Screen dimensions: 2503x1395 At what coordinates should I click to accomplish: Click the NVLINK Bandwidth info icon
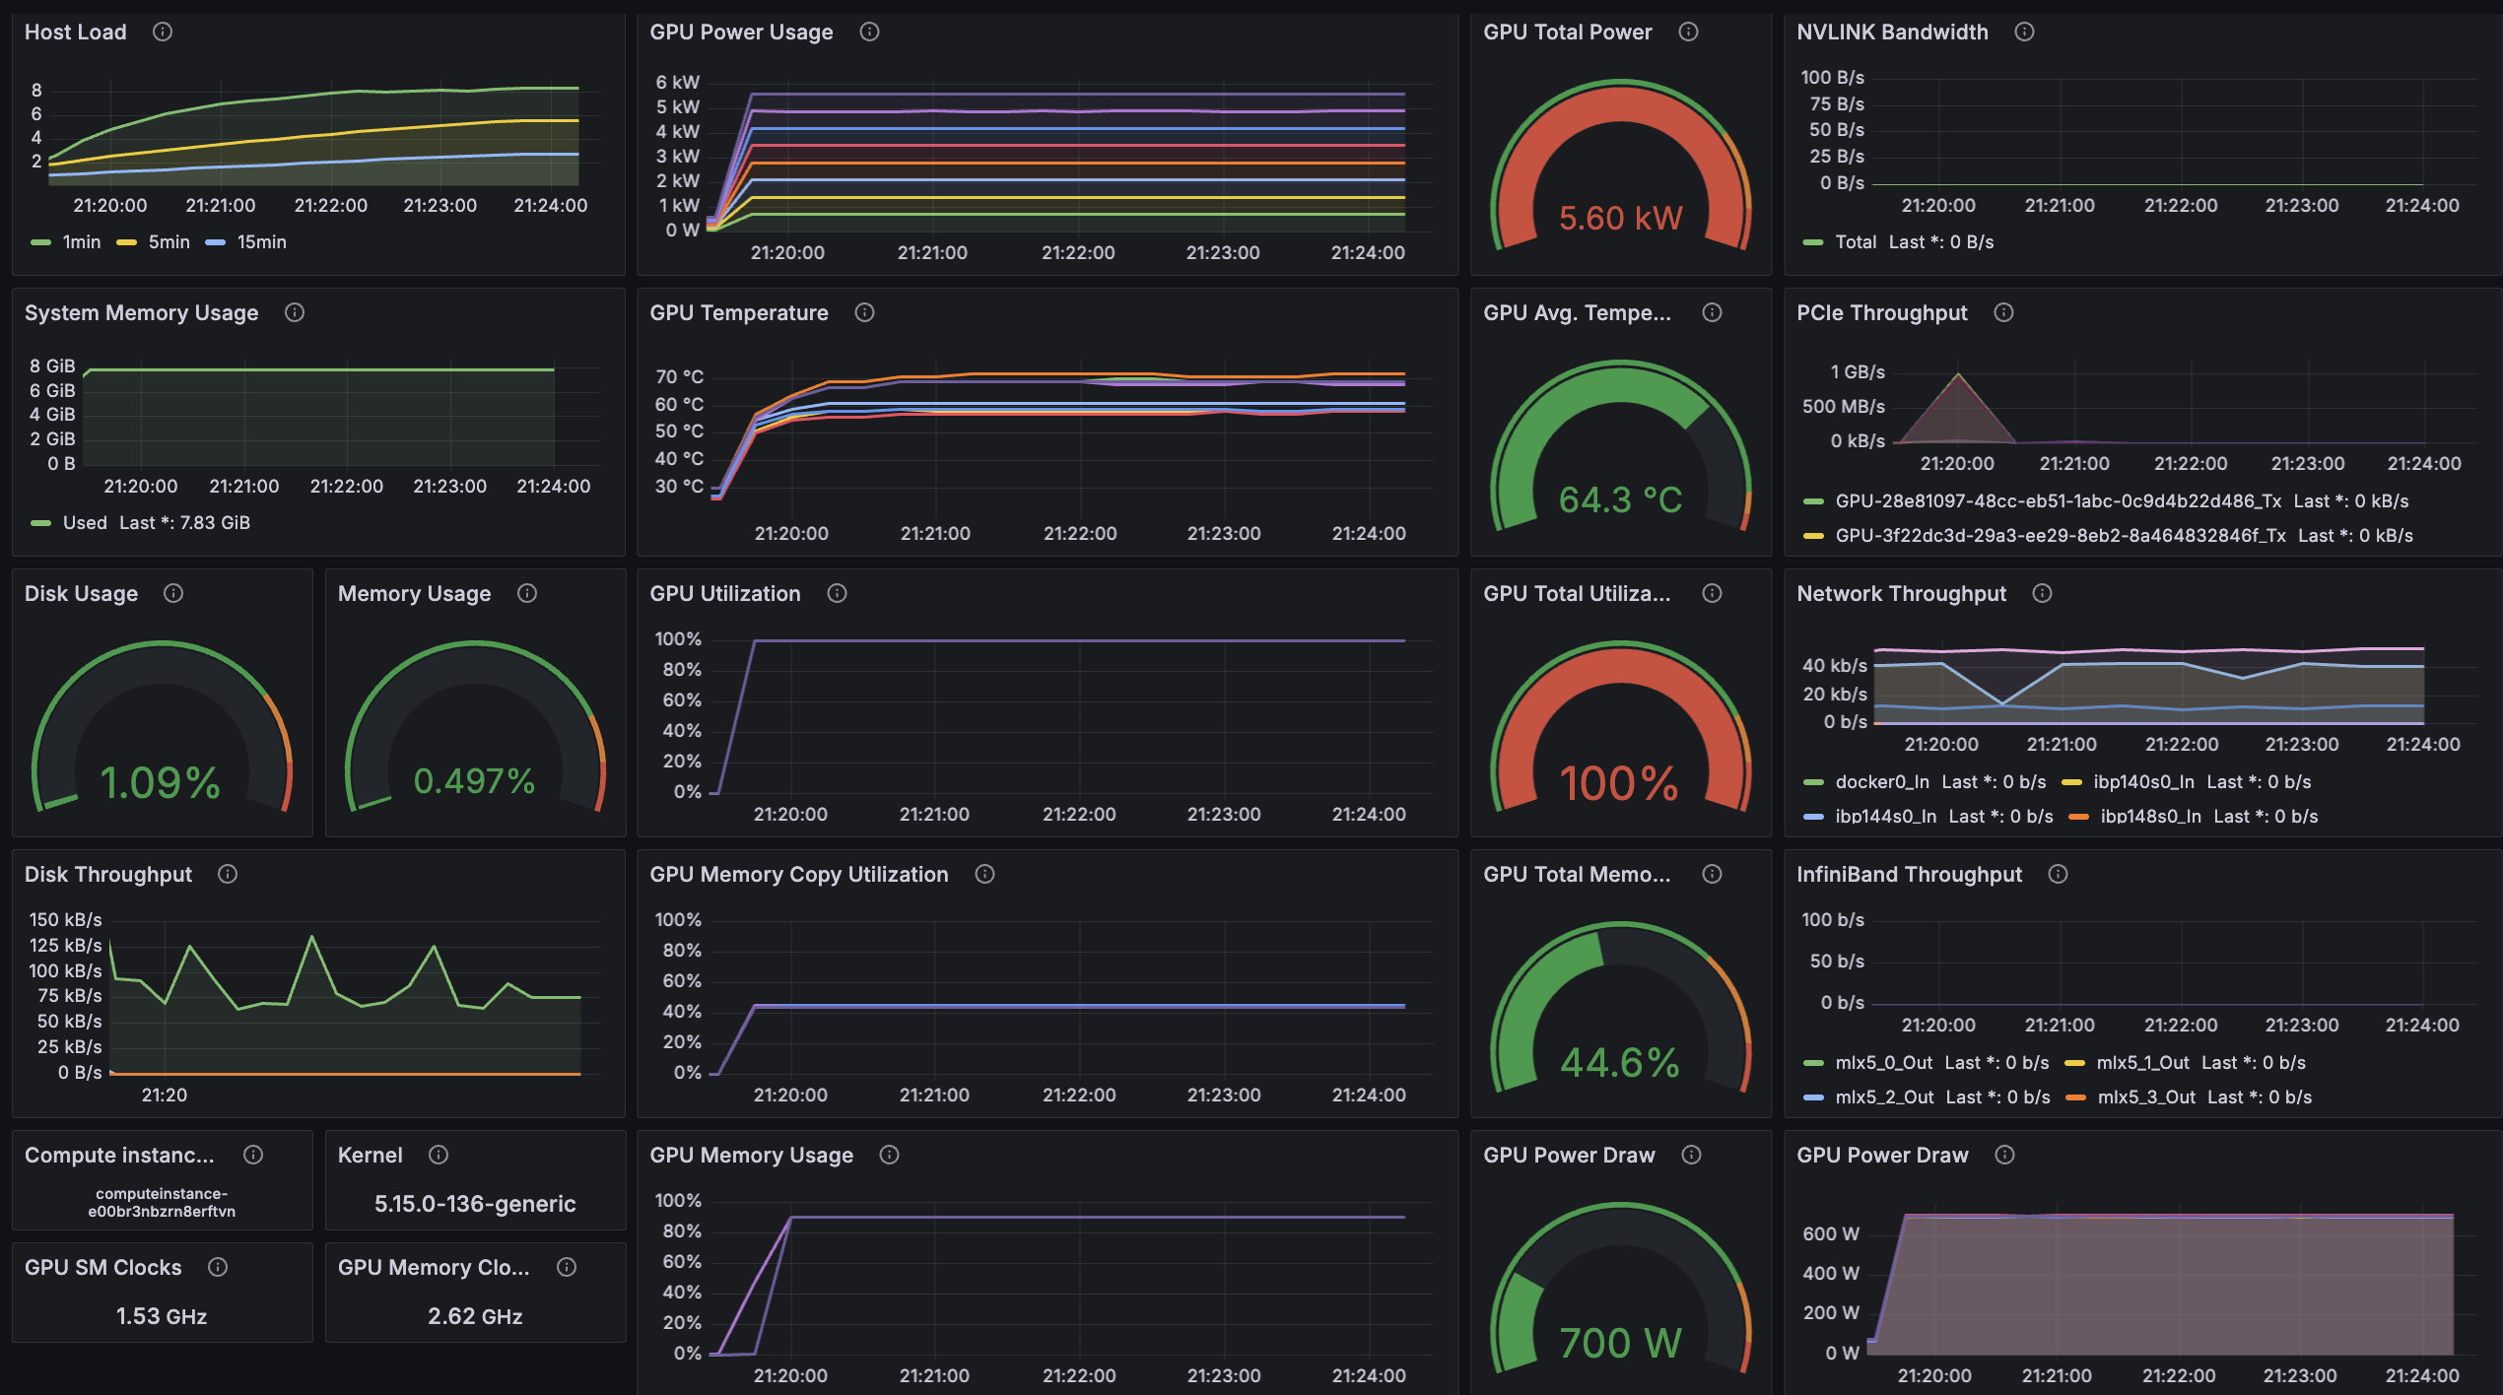[2024, 32]
